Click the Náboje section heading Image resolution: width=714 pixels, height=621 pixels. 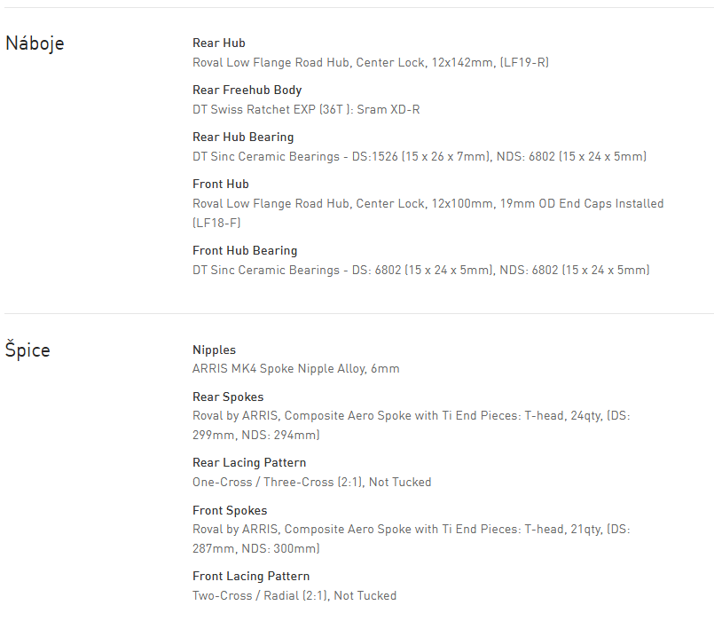35,43
